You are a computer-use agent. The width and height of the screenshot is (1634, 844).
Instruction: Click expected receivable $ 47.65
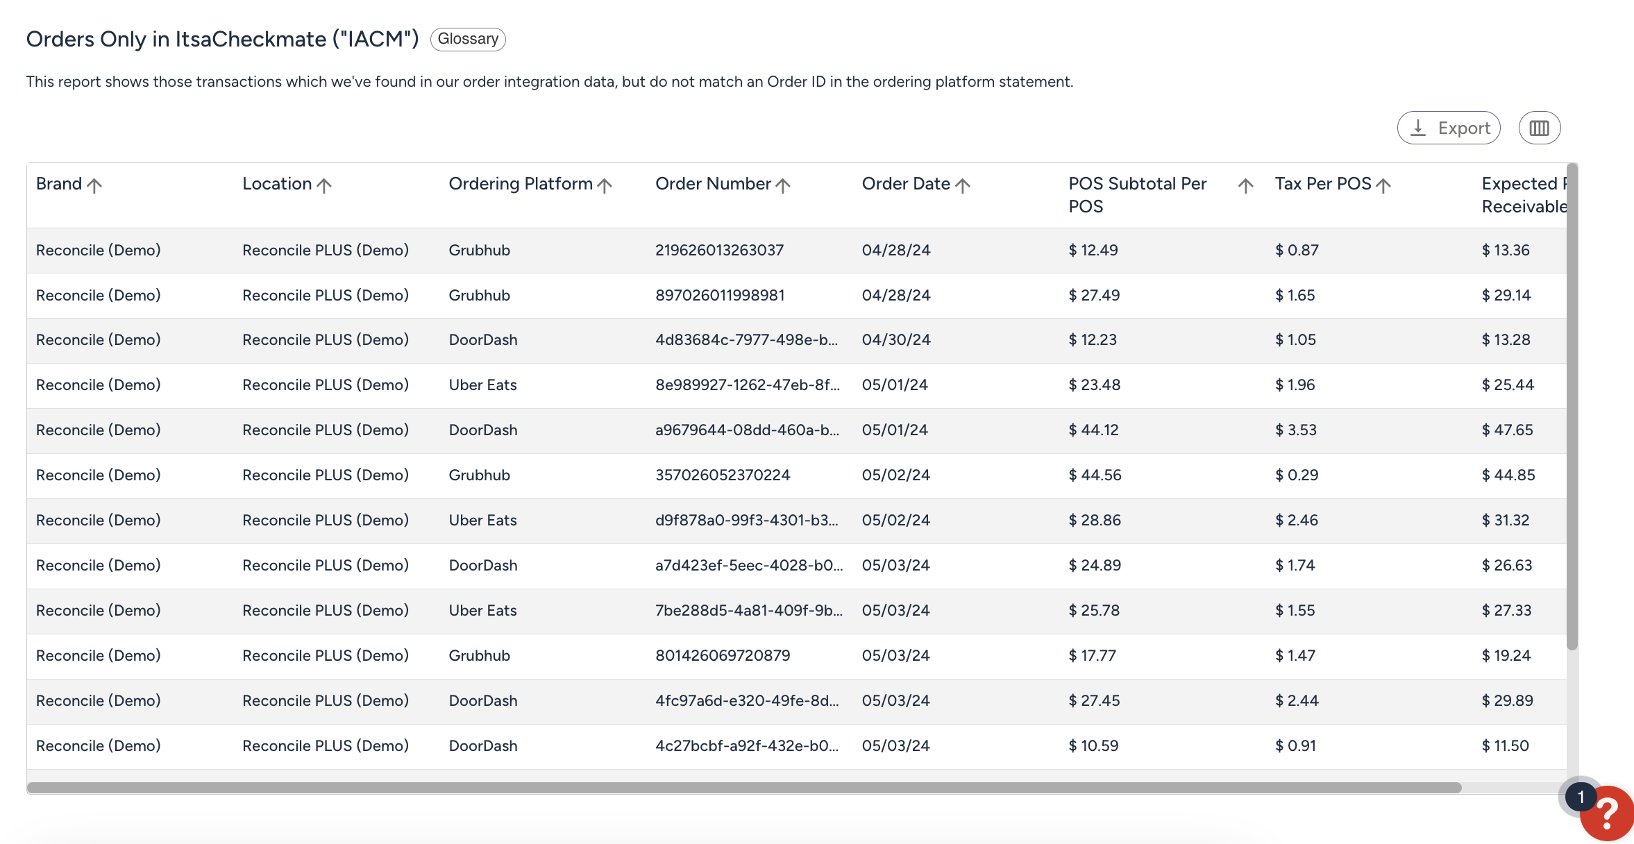pyautogui.click(x=1507, y=430)
